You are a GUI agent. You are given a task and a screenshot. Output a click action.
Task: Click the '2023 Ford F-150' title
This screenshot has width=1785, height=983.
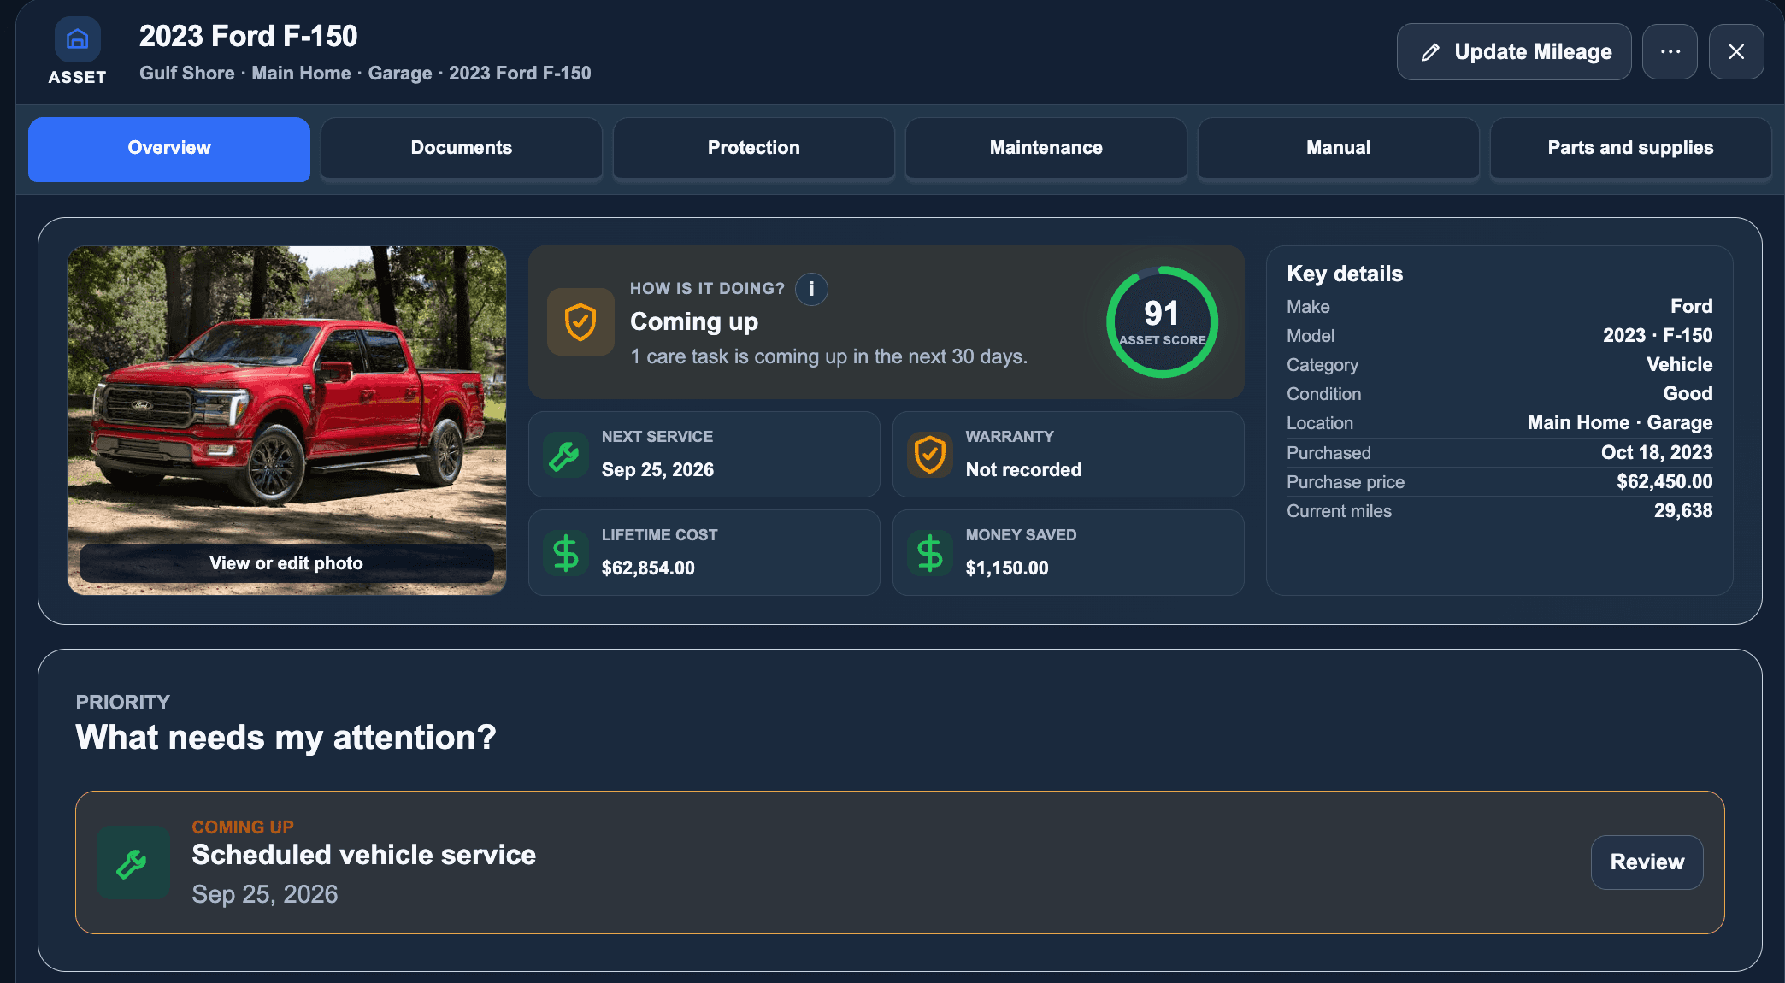(x=249, y=36)
